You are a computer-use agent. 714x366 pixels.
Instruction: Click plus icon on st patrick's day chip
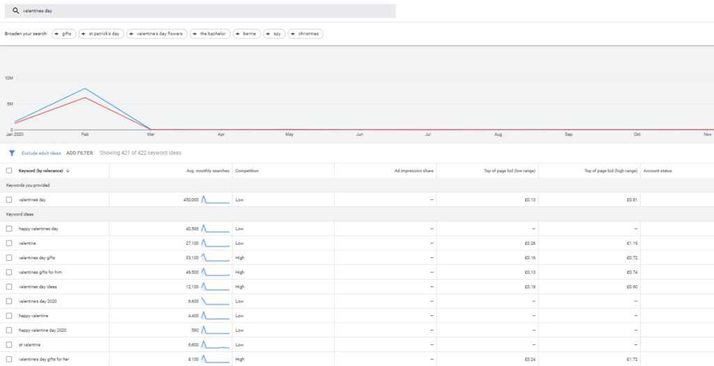(x=84, y=34)
